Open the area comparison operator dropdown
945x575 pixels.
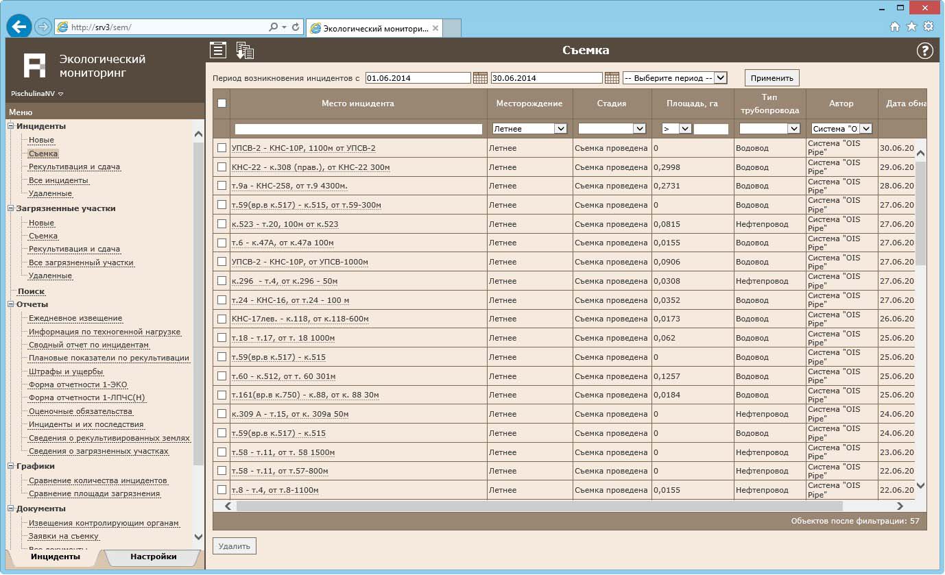676,129
